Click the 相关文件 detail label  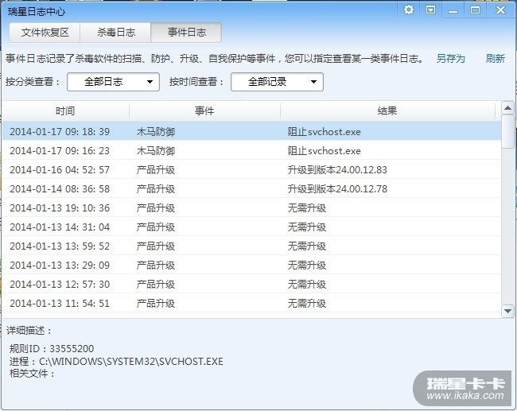32,374
